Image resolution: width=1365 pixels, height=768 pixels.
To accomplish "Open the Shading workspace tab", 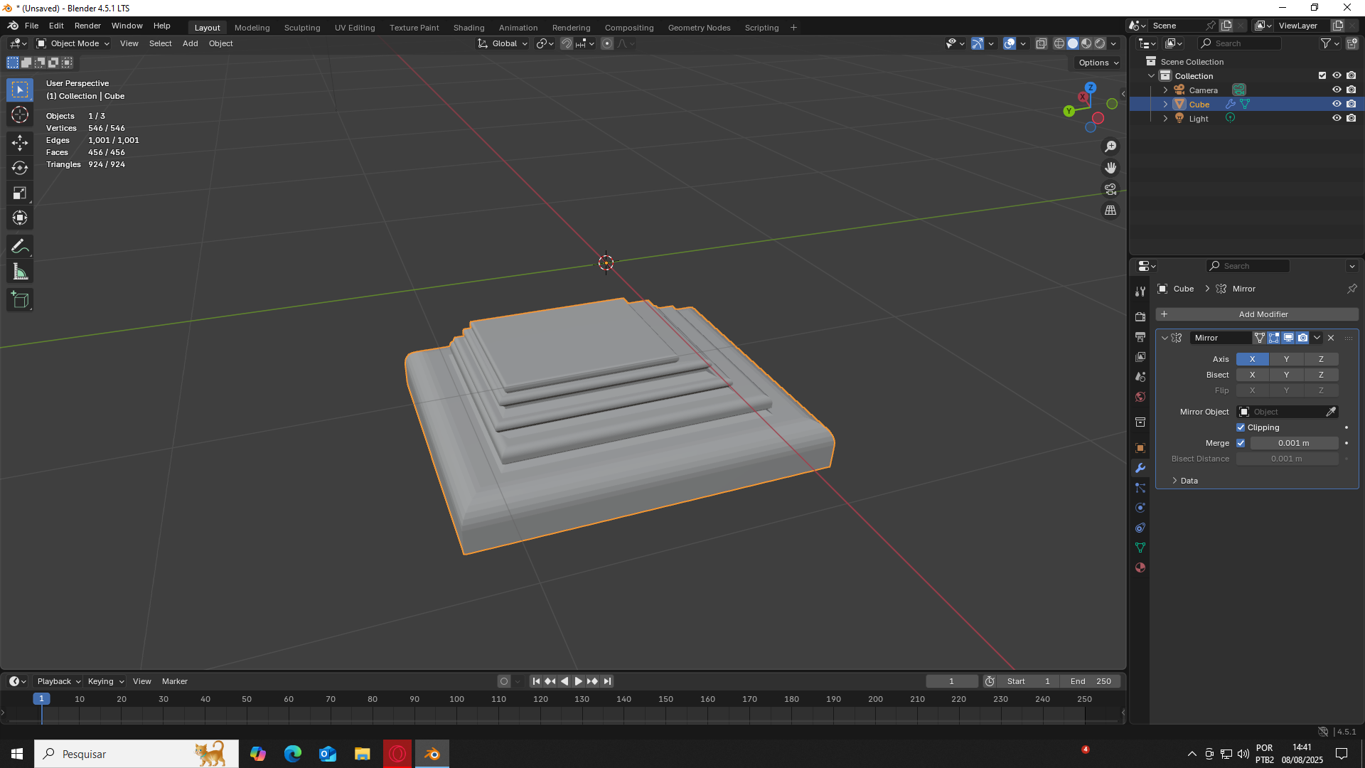I will pos(469,28).
